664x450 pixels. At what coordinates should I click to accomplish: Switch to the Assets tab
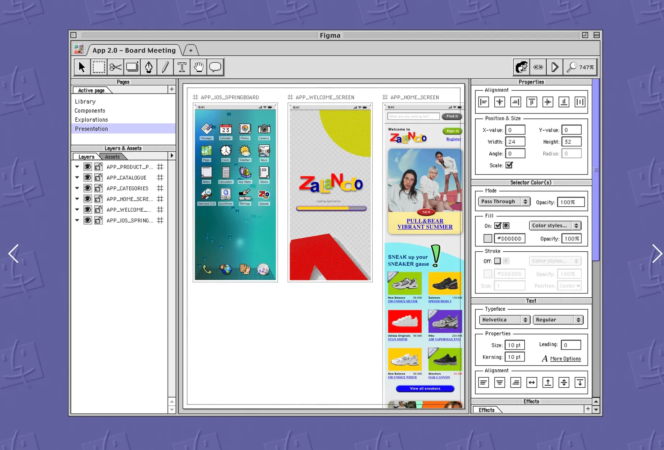112,157
